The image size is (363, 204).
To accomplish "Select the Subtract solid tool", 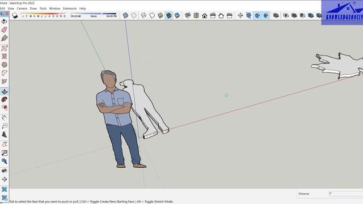I will 302,15.
